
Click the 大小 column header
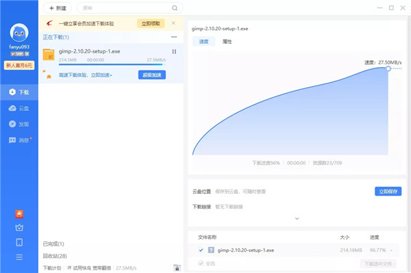tap(345, 237)
